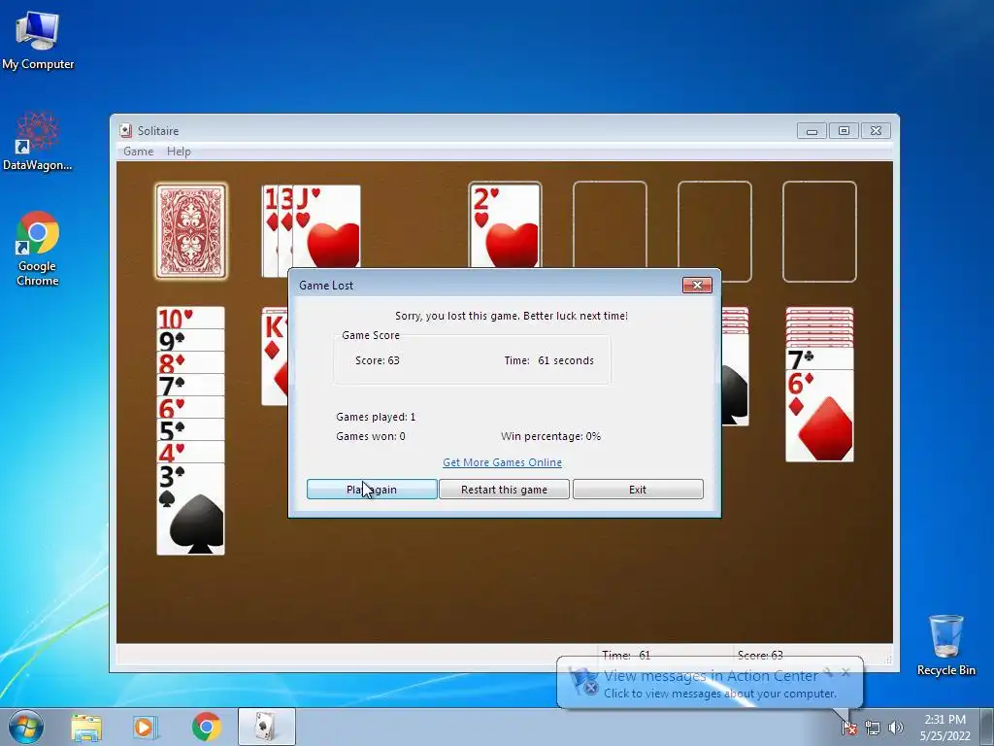Click the second empty foundation slot
The height and width of the screenshot is (746, 994).
point(610,224)
